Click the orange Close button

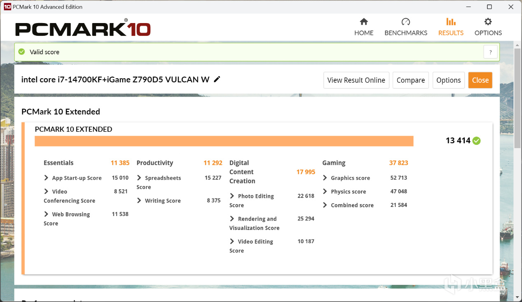point(480,80)
